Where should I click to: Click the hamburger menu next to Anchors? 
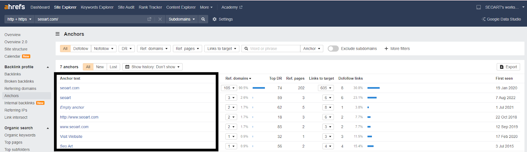pos(58,34)
